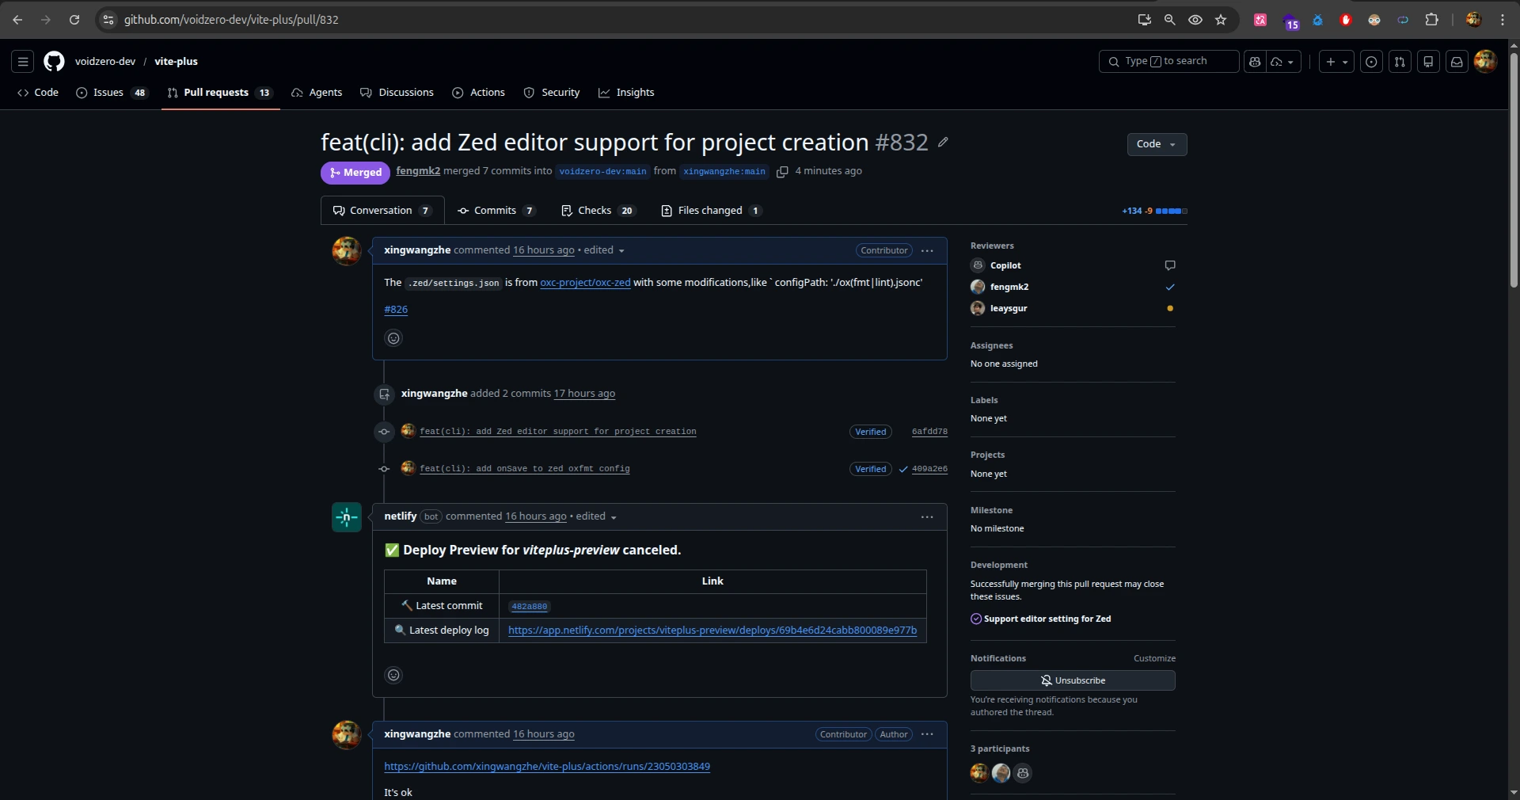Screen dimensions: 1520x800
Task: Click Unsubscribe from notifications
Action: click(x=1073, y=680)
